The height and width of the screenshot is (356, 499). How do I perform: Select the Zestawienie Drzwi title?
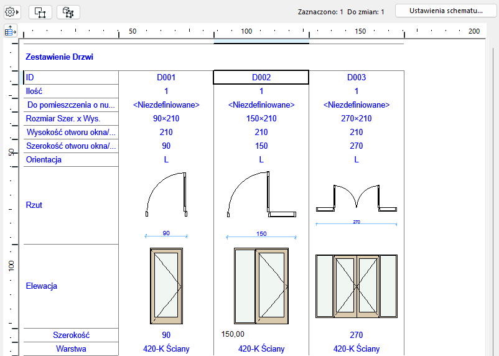(60, 57)
